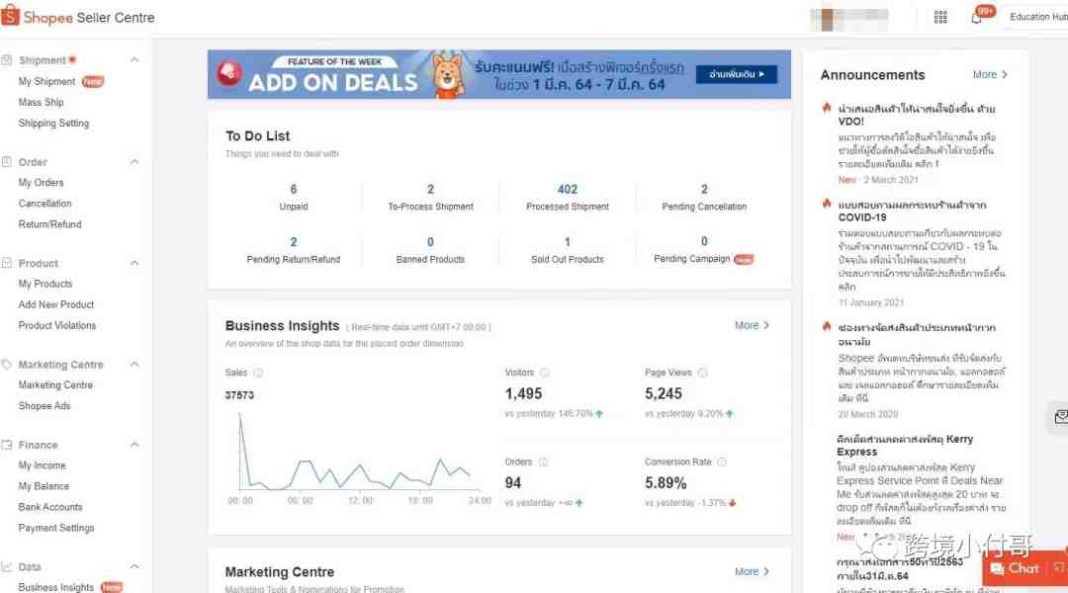Open Return/Refund in sidebar
The width and height of the screenshot is (1068, 593).
point(49,224)
